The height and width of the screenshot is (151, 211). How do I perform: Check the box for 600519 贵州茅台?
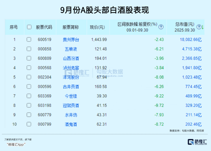coord(29,40)
